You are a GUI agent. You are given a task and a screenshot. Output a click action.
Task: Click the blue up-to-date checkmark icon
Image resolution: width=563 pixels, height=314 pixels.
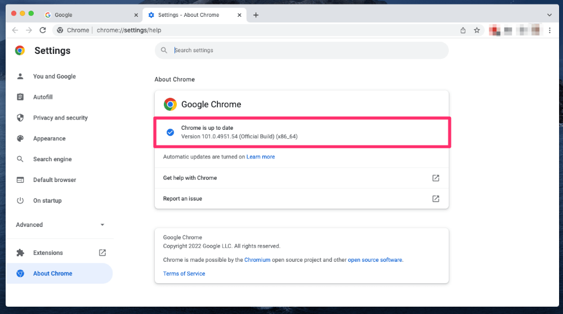click(x=170, y=133)
